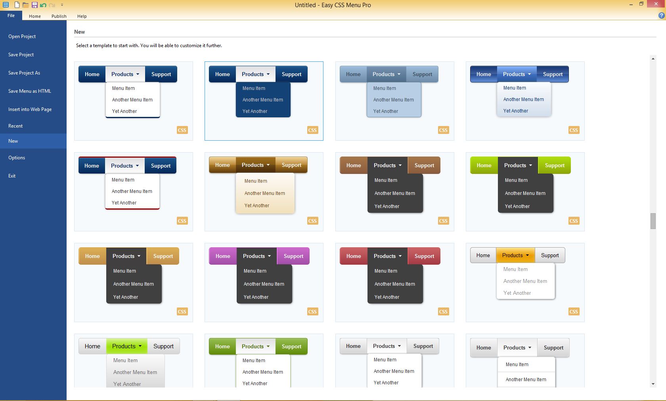666x401 pixels.
Task: Open the File tab
Action: tap(11, 15)
